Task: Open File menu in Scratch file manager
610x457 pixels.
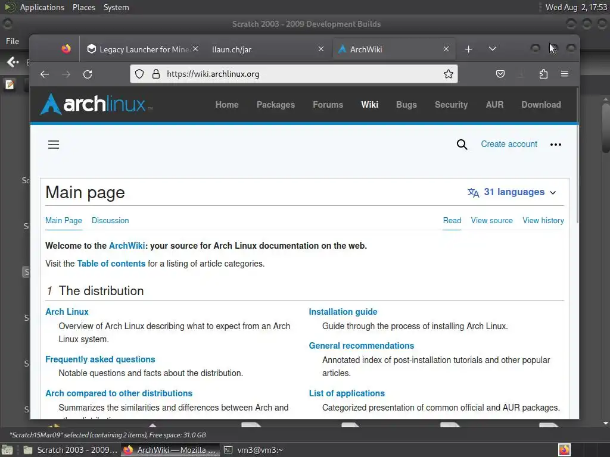Action: (12, 41)
